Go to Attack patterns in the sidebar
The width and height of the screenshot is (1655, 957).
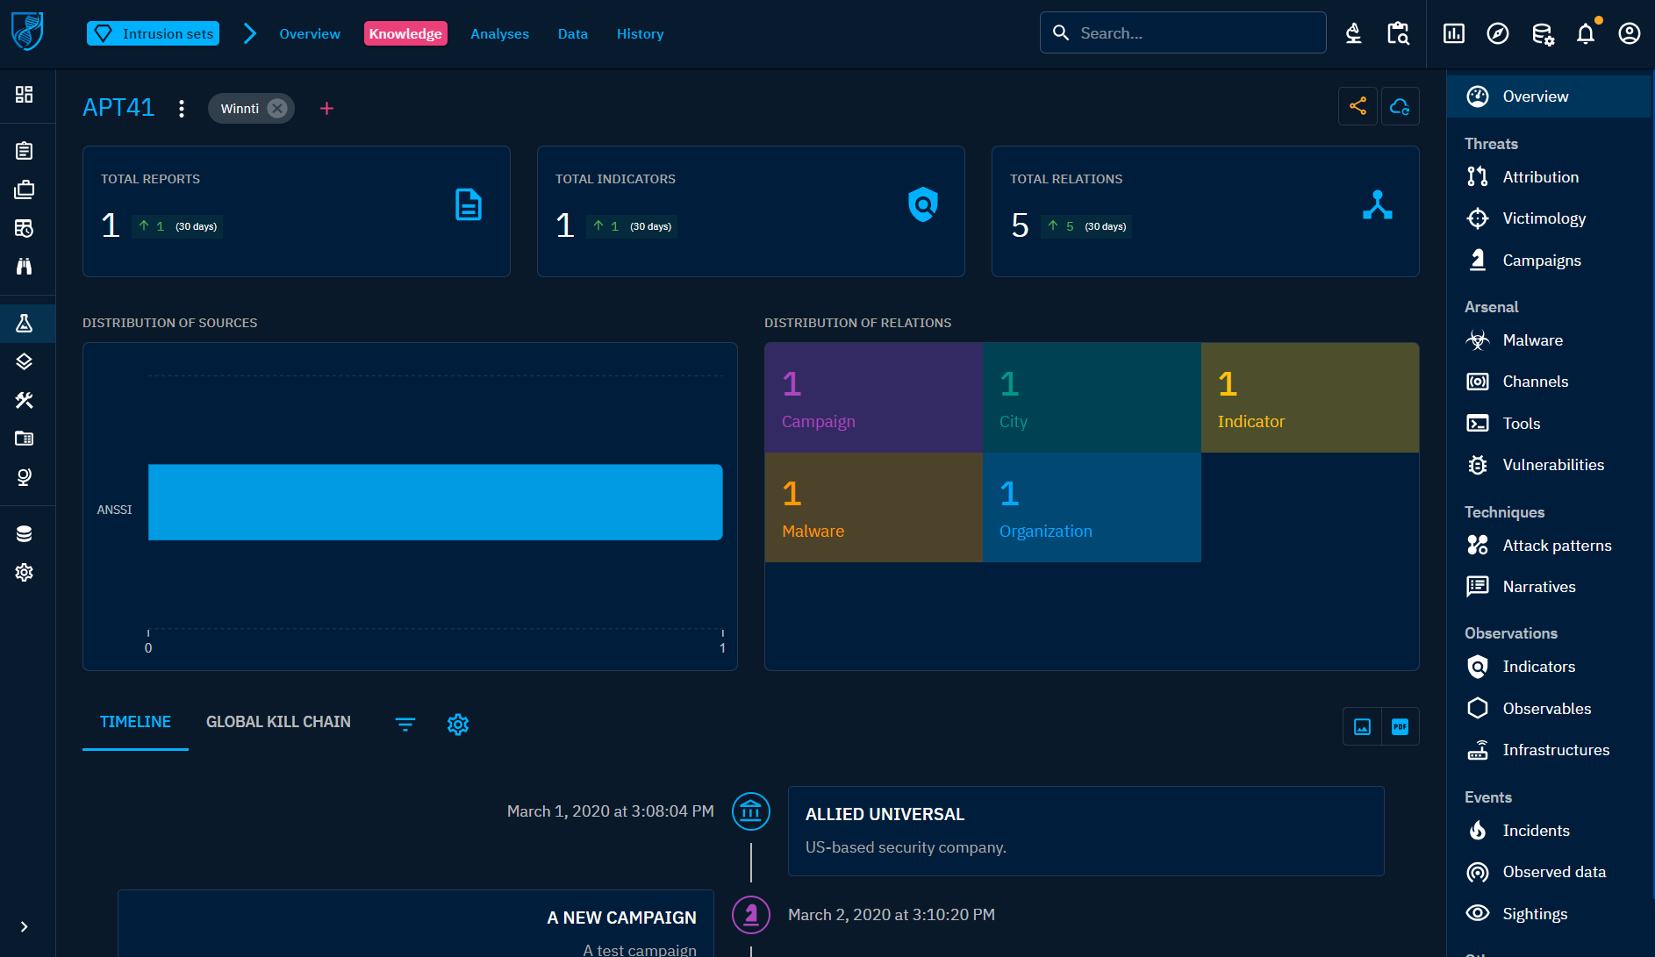pyautogui.click(x=1557, y=546)
